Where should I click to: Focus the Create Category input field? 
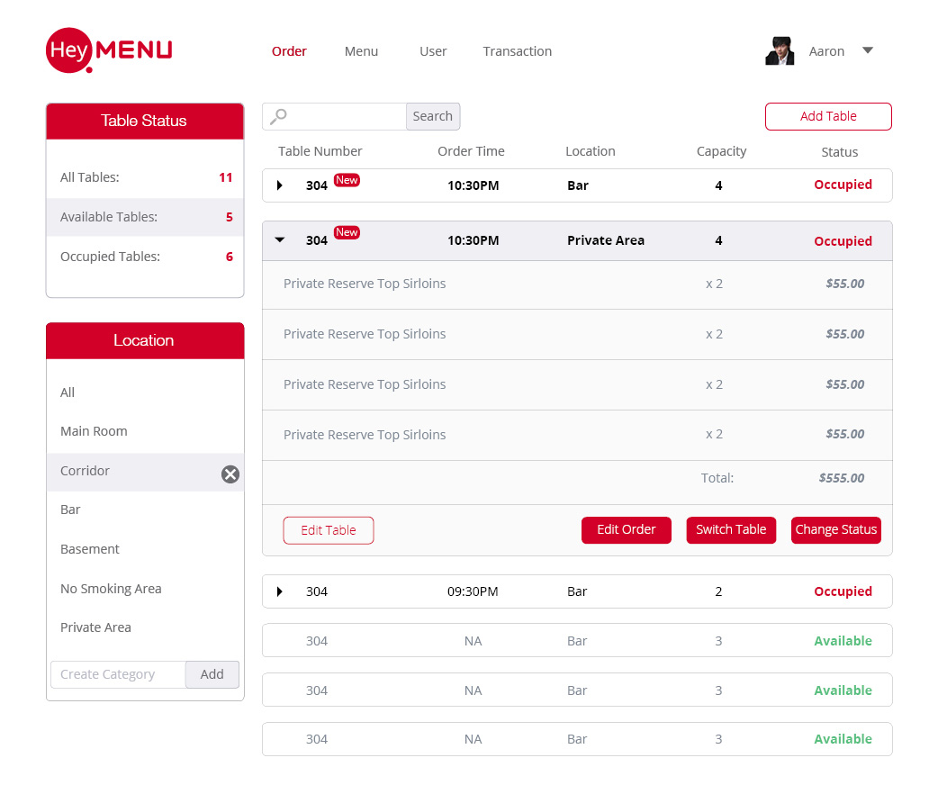pyautogui.click(x=118, y=674)
